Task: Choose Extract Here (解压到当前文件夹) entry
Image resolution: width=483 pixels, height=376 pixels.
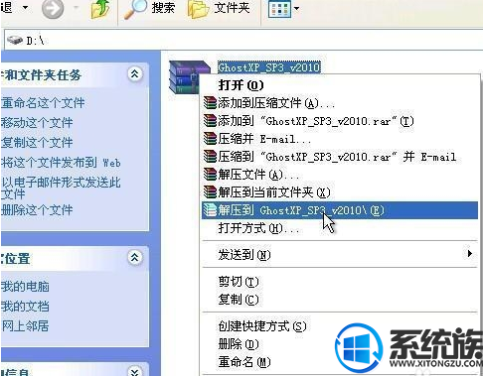Action: [x=340, y=192]
